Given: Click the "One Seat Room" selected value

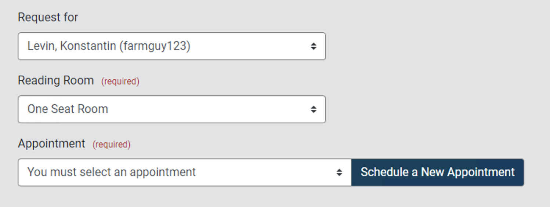Looking at the screenshot, I should tap(68, 109).
